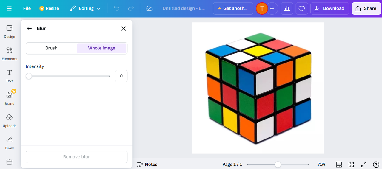Open the Text tab in sidebar
The width and height of the screenshot is (382, 169).
tap(9, 76)
